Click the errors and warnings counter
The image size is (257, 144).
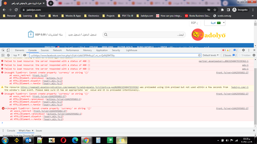(x=226, y=50)
